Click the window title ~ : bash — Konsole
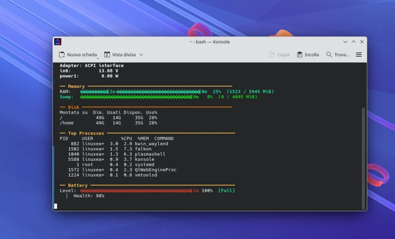Image resolution: width=395 pixels, height=239 pixels. 209,42
